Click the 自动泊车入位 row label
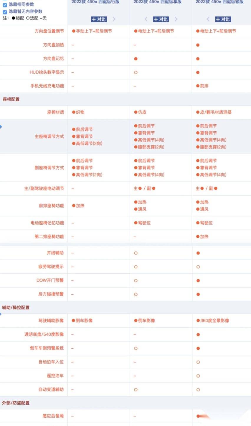Image resolution: width=251 pixels, height=426 pixels. (x=51, y=362)
